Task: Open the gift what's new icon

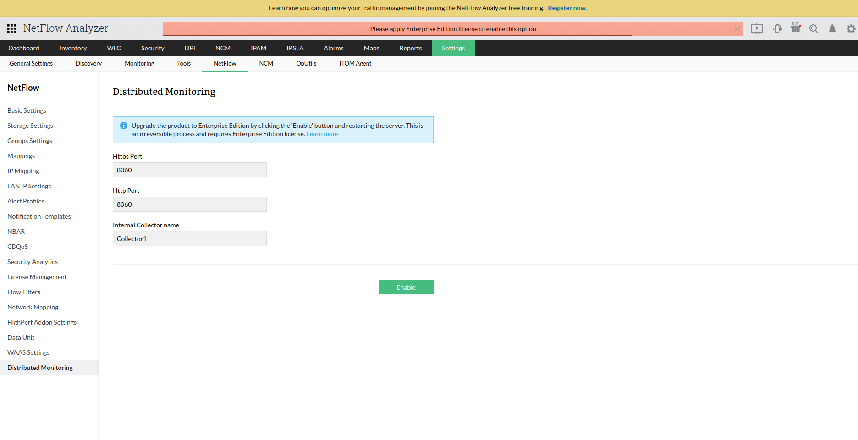Action: 796,28
